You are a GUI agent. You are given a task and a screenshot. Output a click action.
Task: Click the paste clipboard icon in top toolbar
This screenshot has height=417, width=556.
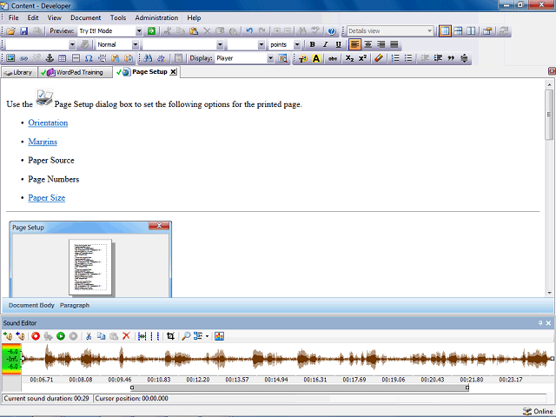point(194,31)
